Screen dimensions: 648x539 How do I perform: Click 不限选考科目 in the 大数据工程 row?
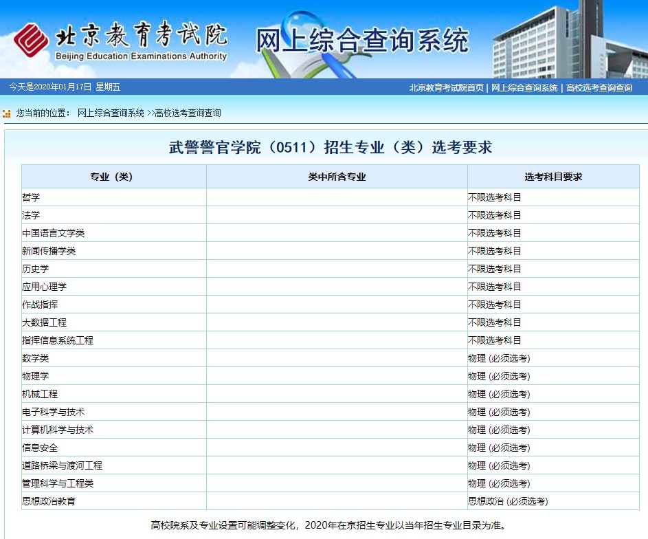point(494,322)
